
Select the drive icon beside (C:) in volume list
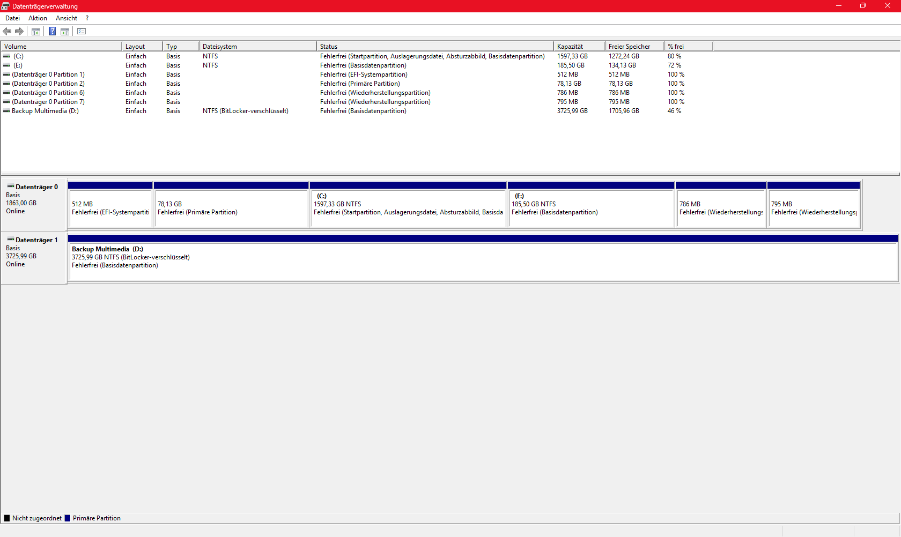click(x=6, y=56)
